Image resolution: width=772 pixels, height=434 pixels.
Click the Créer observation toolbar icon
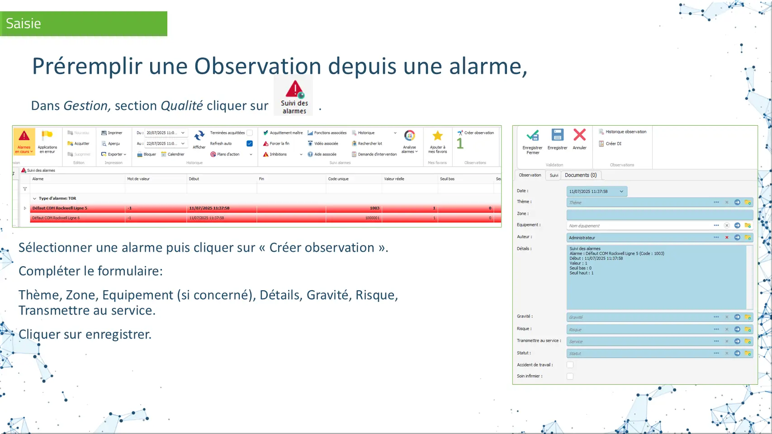point(460,133)
